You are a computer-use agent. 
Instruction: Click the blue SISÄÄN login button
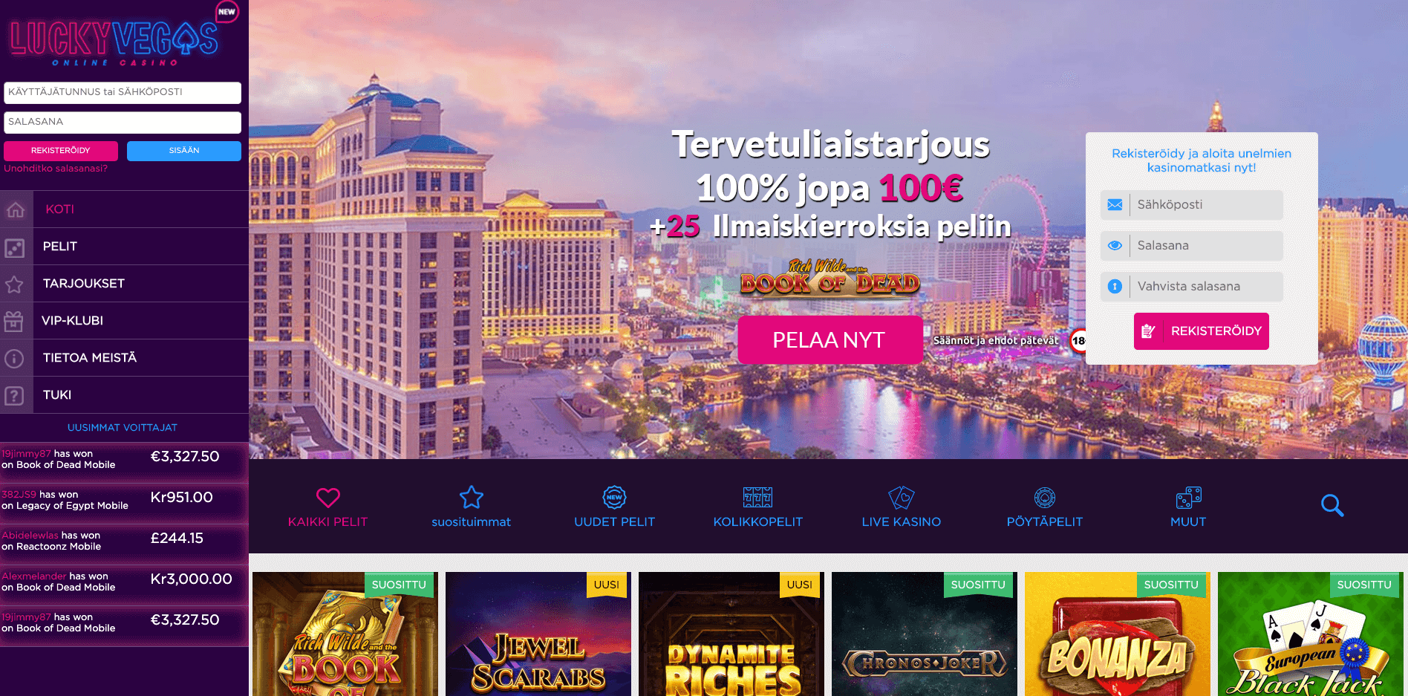click(184, 151)
